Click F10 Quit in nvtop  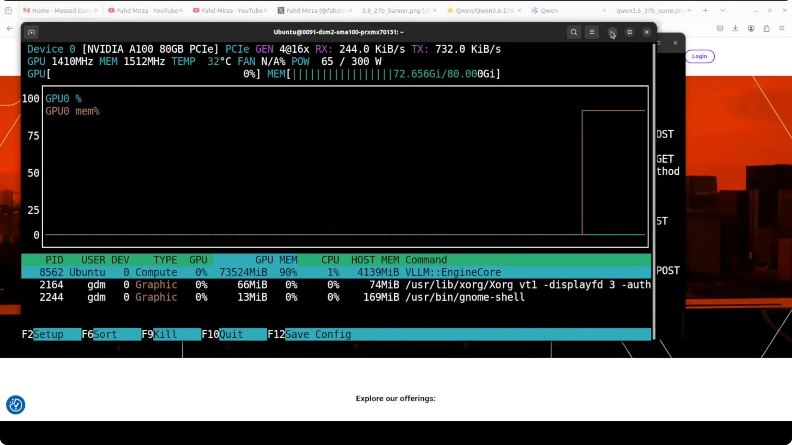point(234,334)
